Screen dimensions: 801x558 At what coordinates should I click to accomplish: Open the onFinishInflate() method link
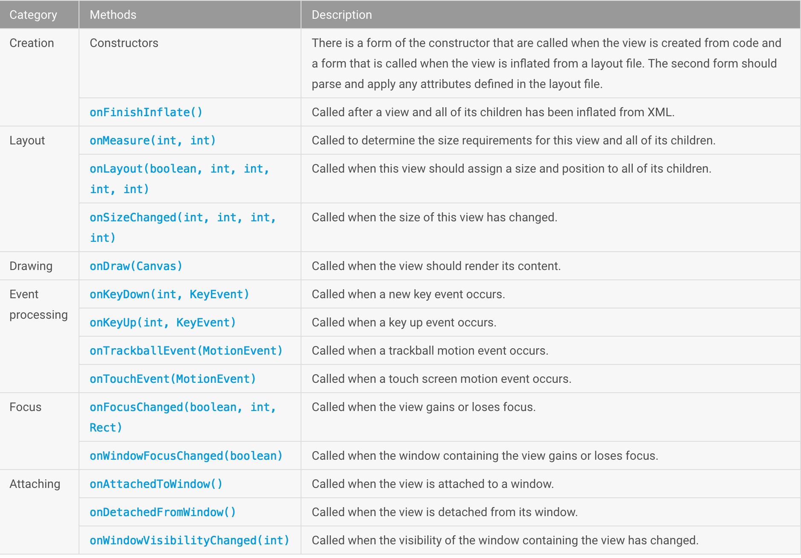click(x=146, y=112)
